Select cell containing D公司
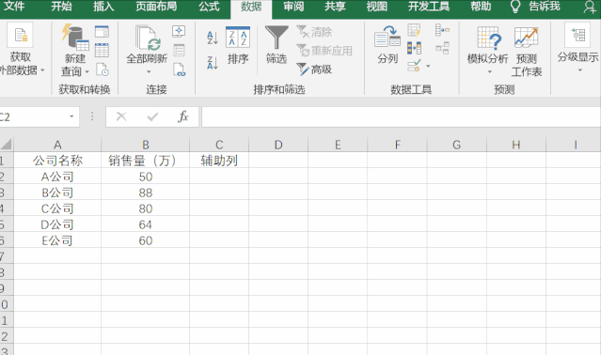 click(x=57, y=224)
